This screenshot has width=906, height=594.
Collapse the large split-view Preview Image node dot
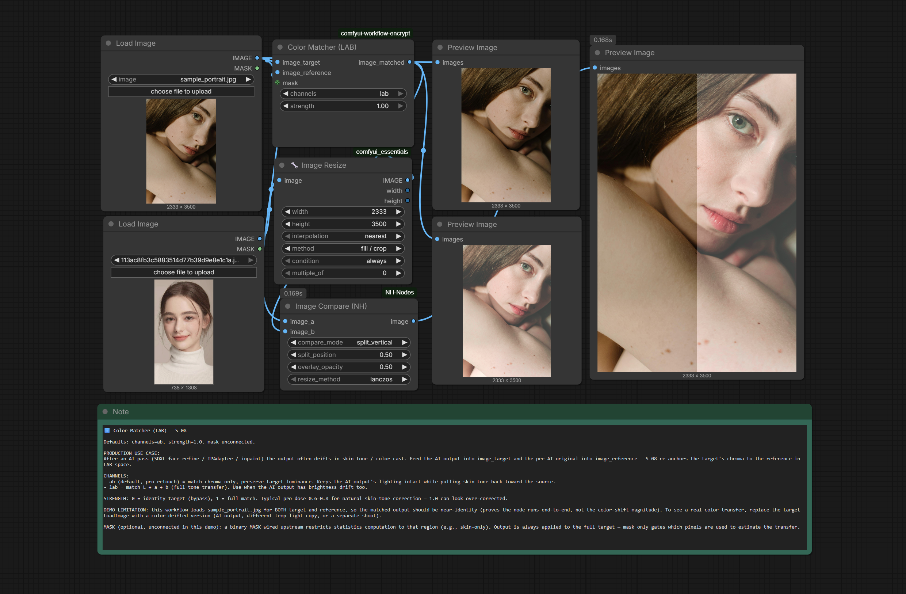coord(597,53)
